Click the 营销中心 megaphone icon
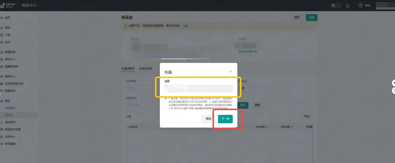395x163 pixels. 2,76
